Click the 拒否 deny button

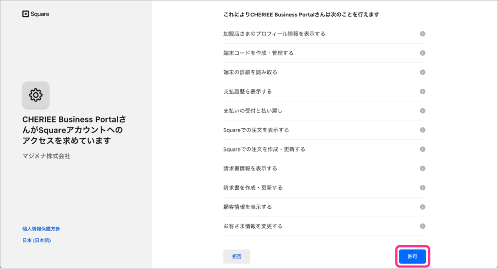[237, 256]
